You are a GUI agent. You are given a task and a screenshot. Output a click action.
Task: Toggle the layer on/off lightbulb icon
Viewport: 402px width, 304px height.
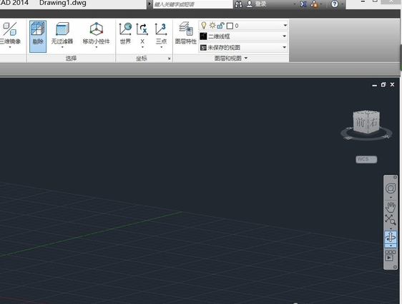[x=204, y=25]
